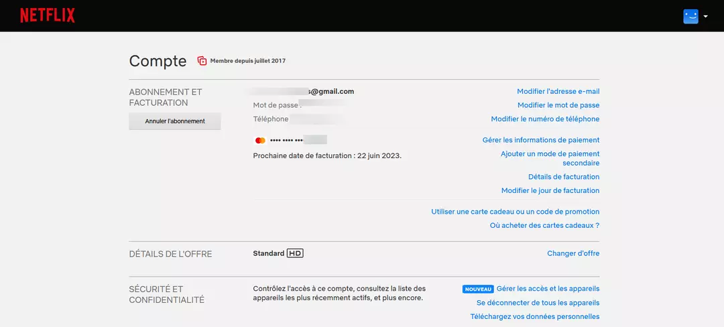The height and width of the screenshot is (327, 724).
Task: Click the Netflix logo
Action: pos(47,15)
